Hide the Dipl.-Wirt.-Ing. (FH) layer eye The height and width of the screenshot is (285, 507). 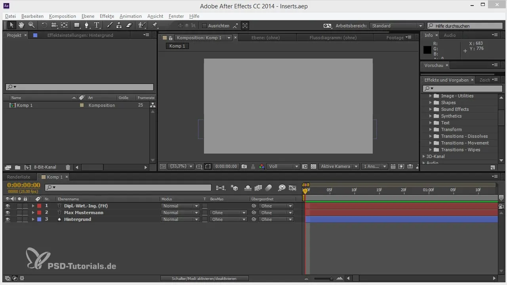[8, 206]
